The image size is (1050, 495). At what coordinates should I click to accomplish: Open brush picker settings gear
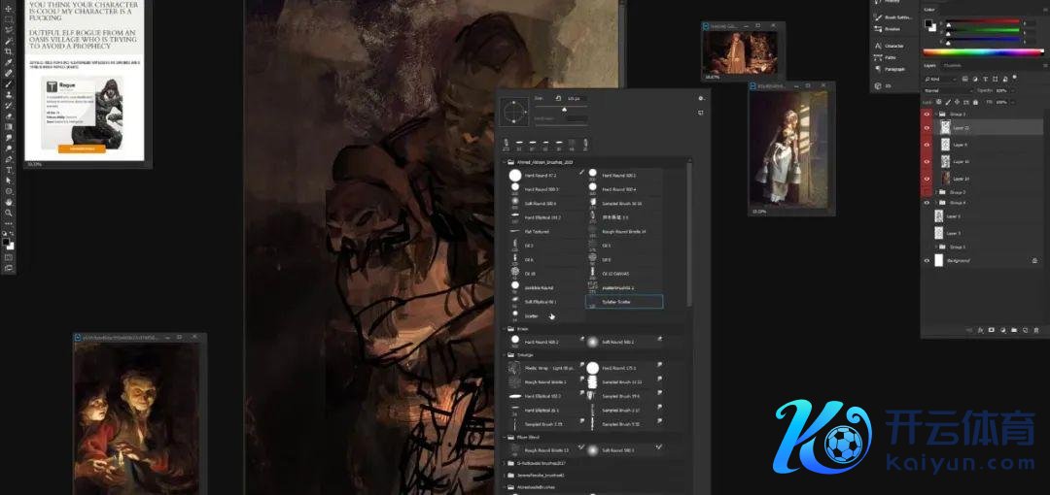click(701, 98)
